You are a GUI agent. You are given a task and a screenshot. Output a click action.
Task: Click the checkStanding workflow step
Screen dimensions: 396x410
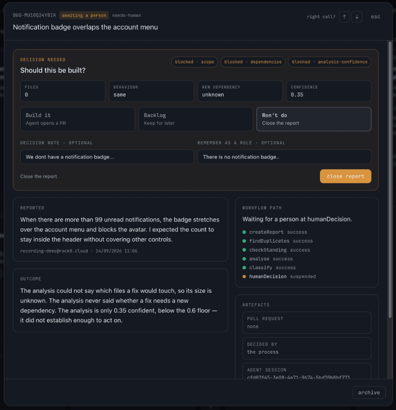pos(276,250)
